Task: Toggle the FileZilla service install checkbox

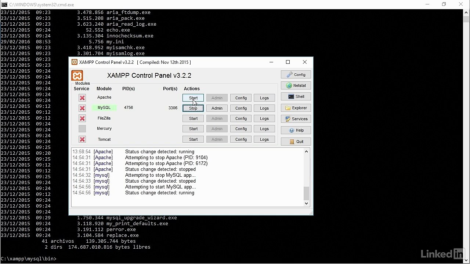Action: [x=82, y=118]
